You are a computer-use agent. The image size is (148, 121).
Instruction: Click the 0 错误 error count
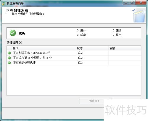117,30
